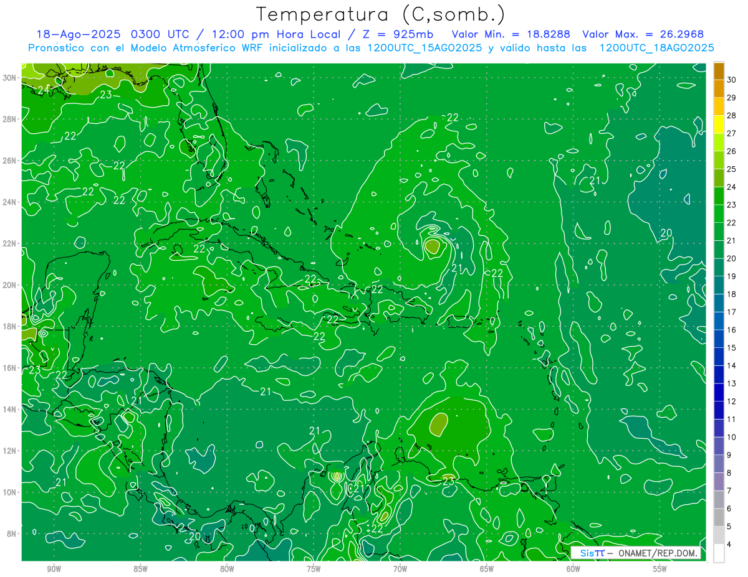Click the legend swatch between 29 and 30

pyautogui.click(x=719, y=88)
